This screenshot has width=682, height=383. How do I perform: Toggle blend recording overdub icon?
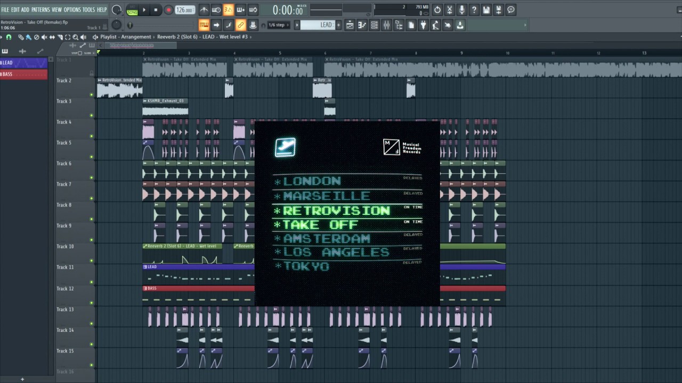240,10
